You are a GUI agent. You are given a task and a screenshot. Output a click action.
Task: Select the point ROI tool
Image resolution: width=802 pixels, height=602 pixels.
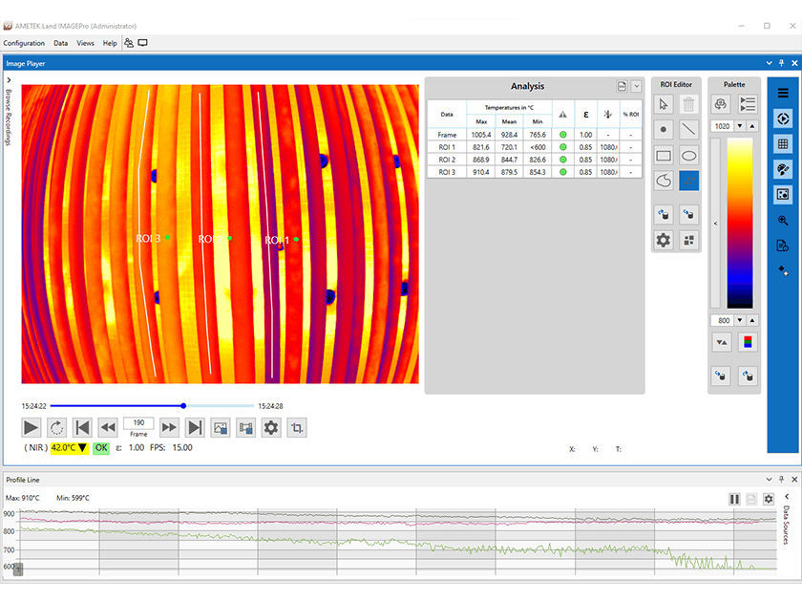coord(664,129)
